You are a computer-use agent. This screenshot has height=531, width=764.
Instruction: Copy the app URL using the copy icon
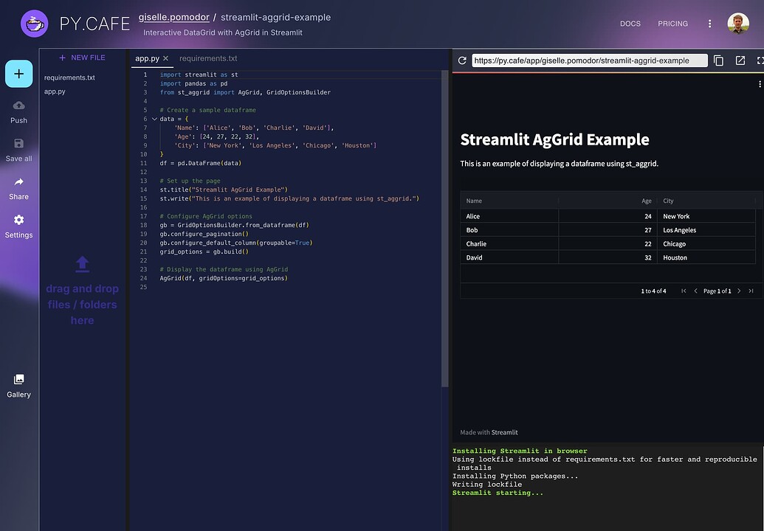coord(718,60)
